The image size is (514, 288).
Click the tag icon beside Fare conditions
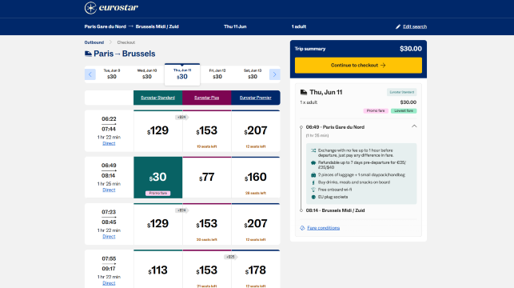[x=302, y=228]
